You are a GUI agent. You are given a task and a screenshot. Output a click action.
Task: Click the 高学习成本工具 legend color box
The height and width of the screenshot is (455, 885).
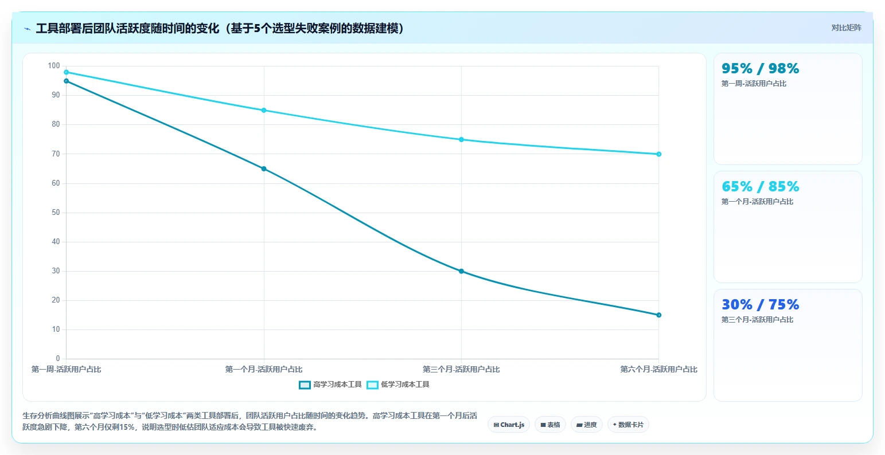tap(305, 385)
